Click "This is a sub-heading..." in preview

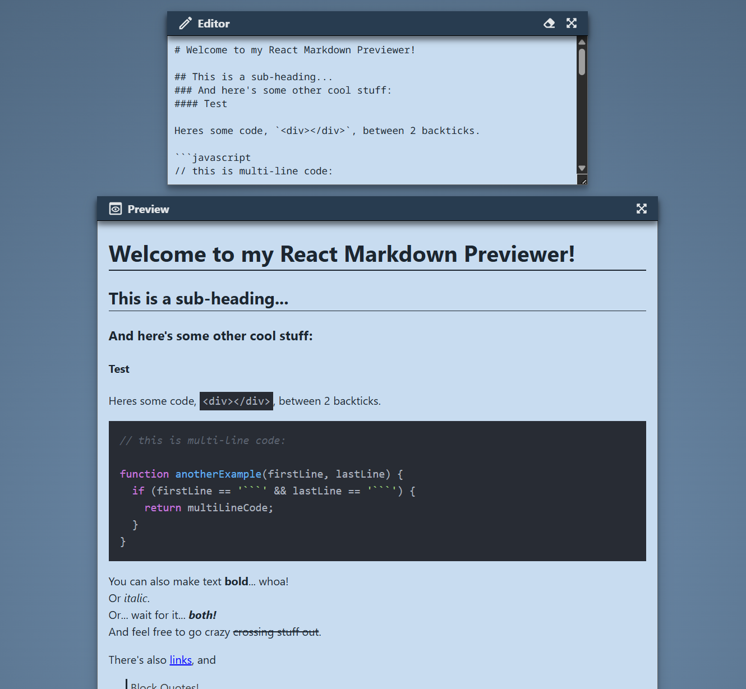pos(199,299)
